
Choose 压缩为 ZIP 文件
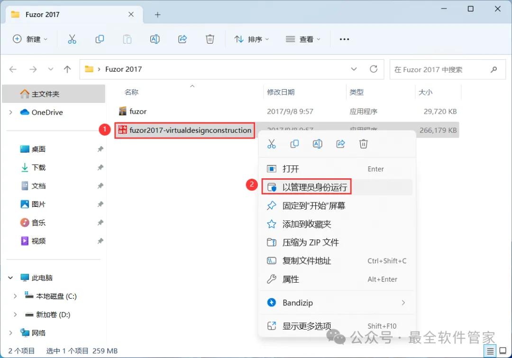pos(337,242)
